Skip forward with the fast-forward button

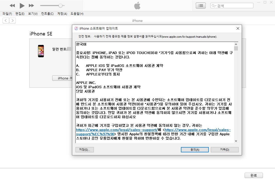coord(31,6)
